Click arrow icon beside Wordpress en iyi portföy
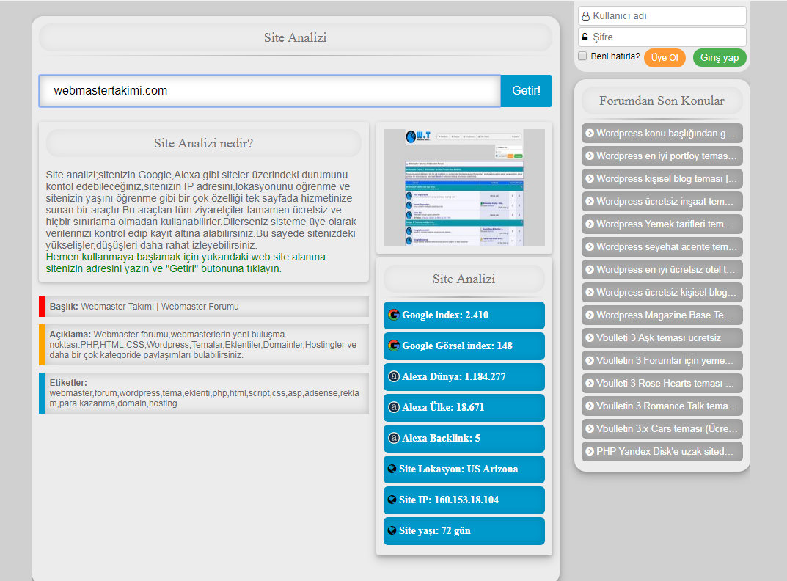787x581 pixels. coord(590,156)
